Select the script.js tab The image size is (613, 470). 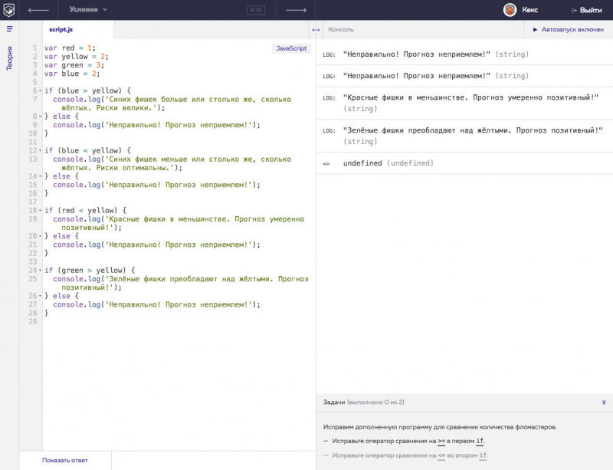click(x=61, y=30)
